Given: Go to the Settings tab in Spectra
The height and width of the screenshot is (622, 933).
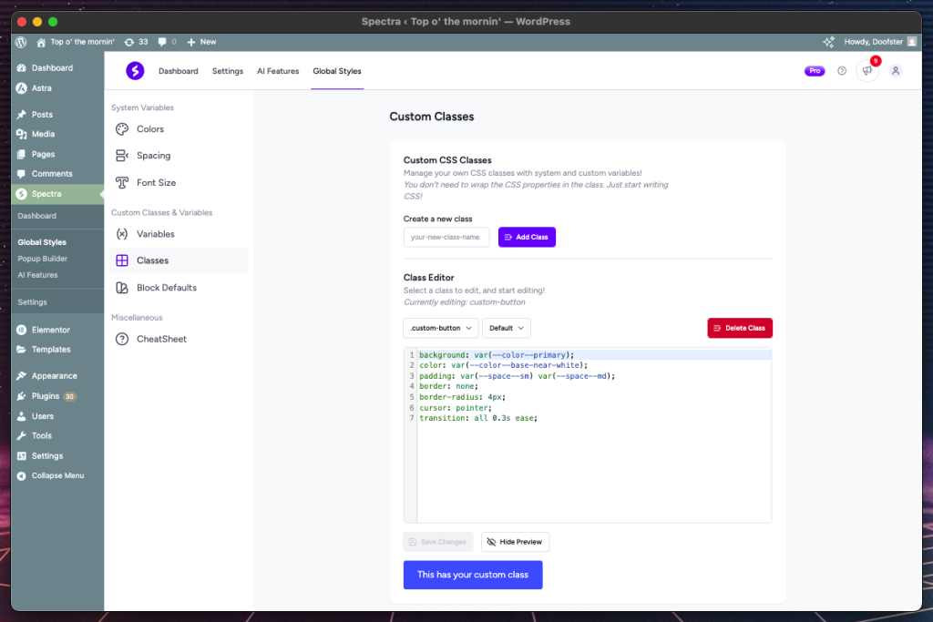Looking at the screenshot, I should [228, 71].
